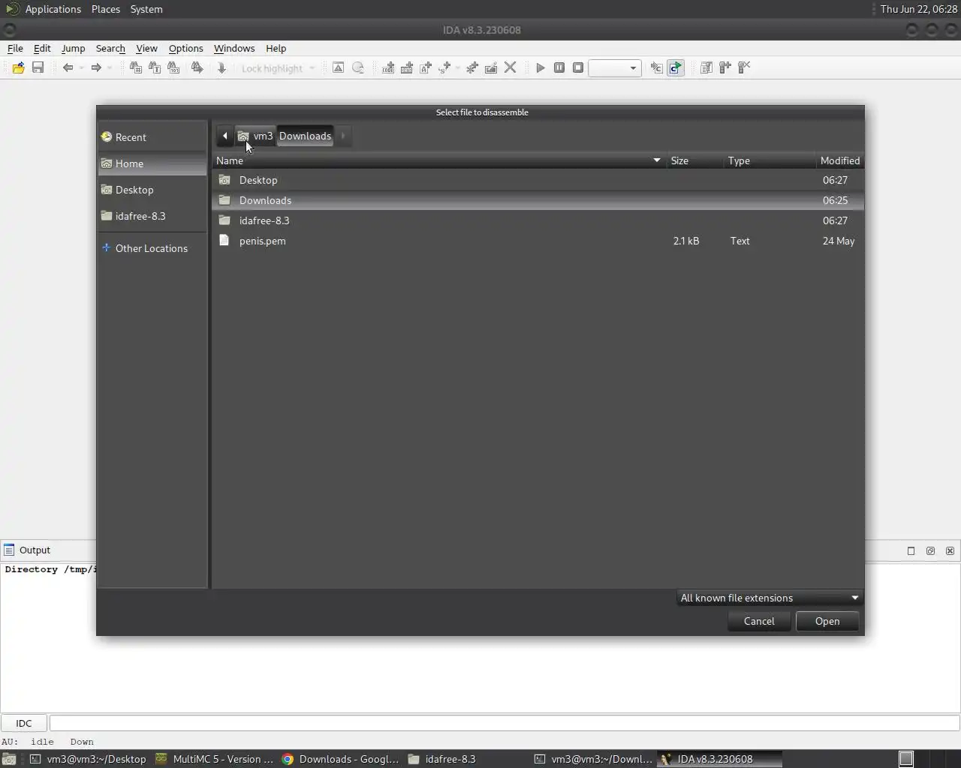961x768 pixels.
Task: Click the breakpoint list icon
Action: 706,67
